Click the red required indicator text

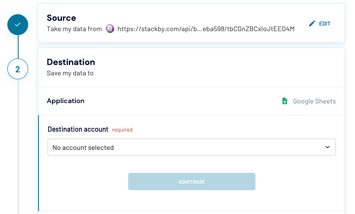[122, 130]
